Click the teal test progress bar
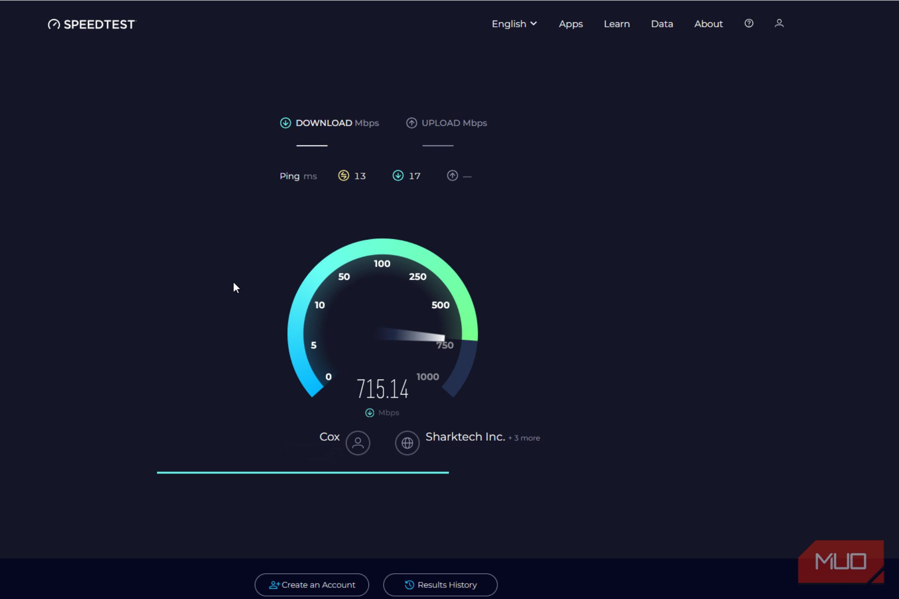 coord(303,473)
